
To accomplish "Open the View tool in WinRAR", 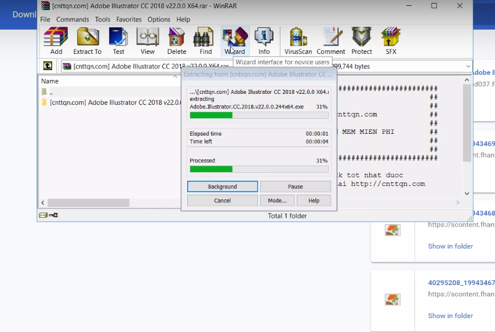I will click(147, 41).
